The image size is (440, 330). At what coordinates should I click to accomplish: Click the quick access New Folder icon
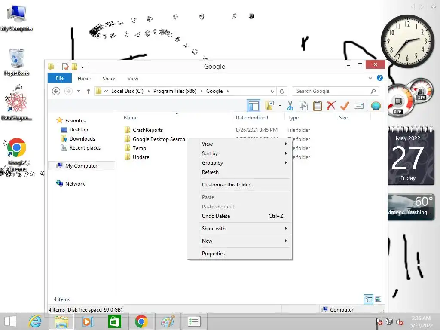tap(74, 67)
